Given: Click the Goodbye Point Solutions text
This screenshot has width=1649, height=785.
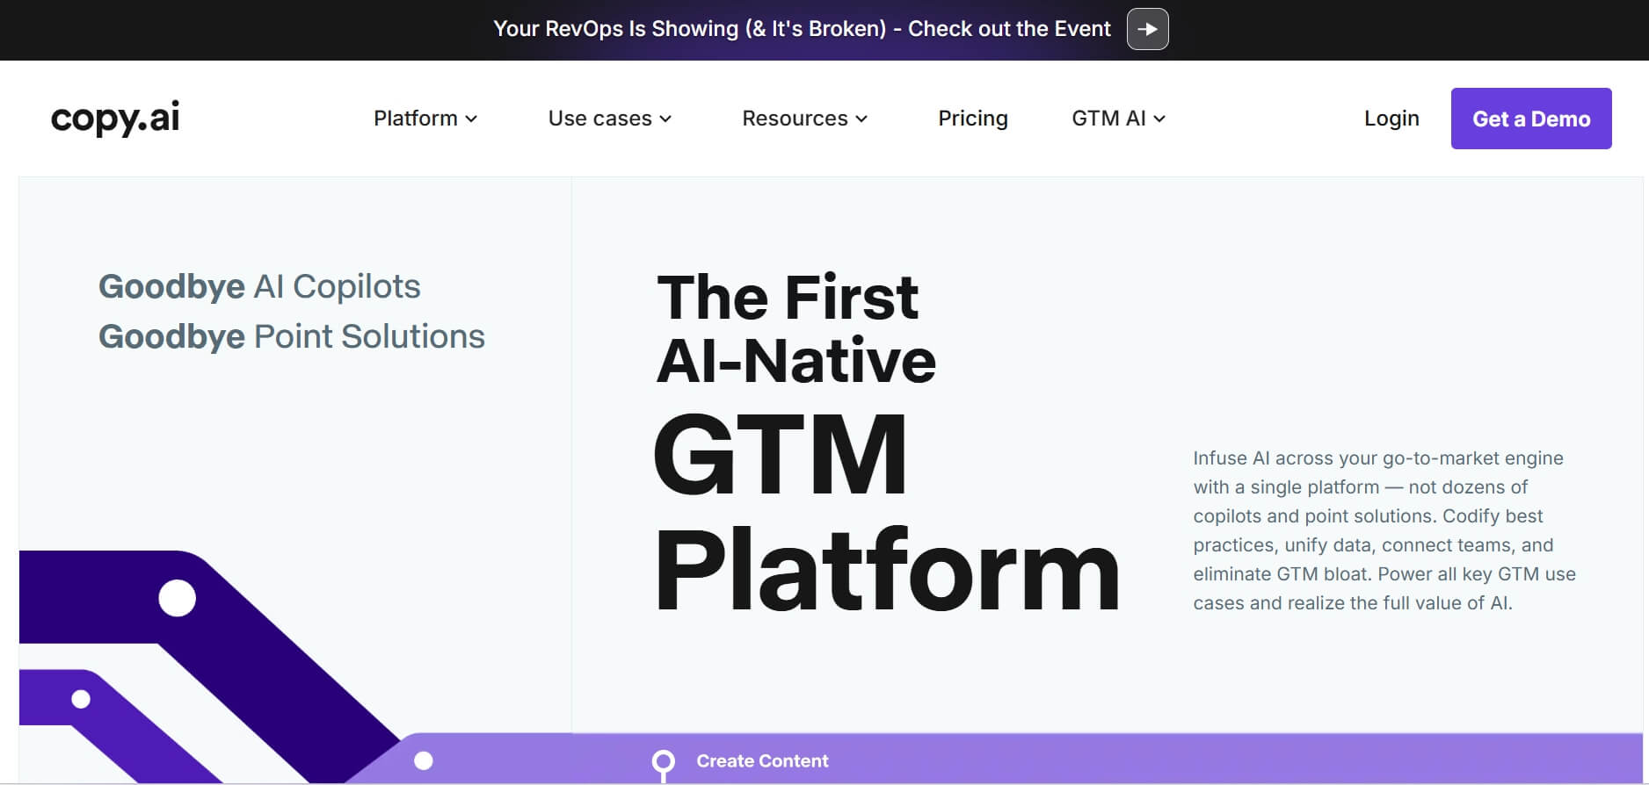Looking at the screenshot, I should (x=291, y=336).
